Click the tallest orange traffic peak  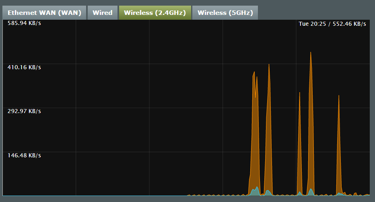(311, 124)
